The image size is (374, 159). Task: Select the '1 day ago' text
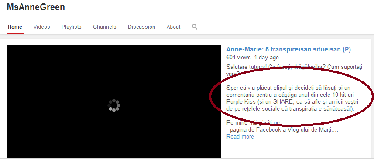(267, 58)
